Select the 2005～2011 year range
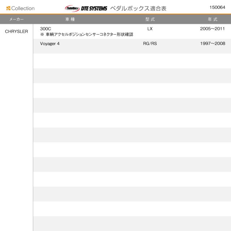Viewport: 231px width, 231px height. [212, 29]
